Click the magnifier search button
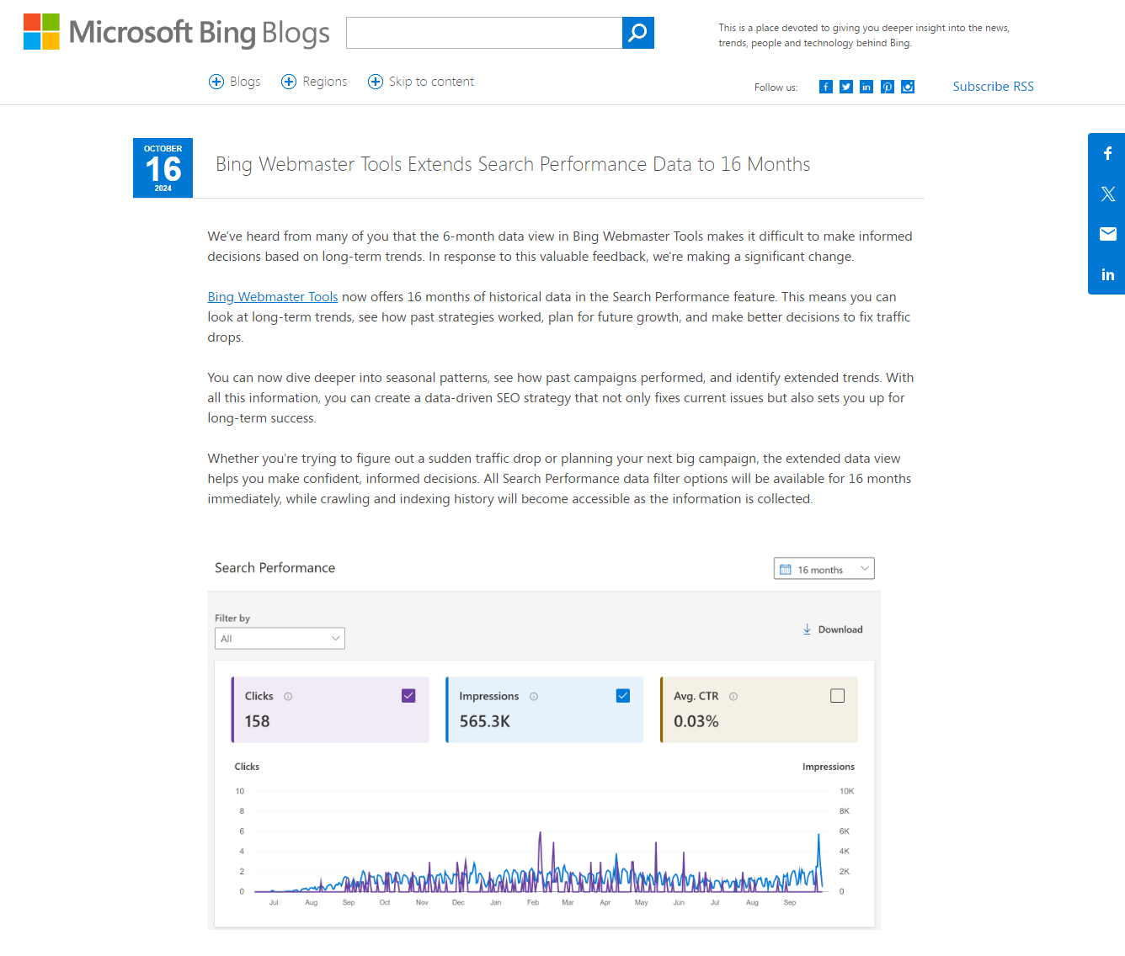Image resolution: width=1125 pixels, height=956 pixels. [638, 33]
